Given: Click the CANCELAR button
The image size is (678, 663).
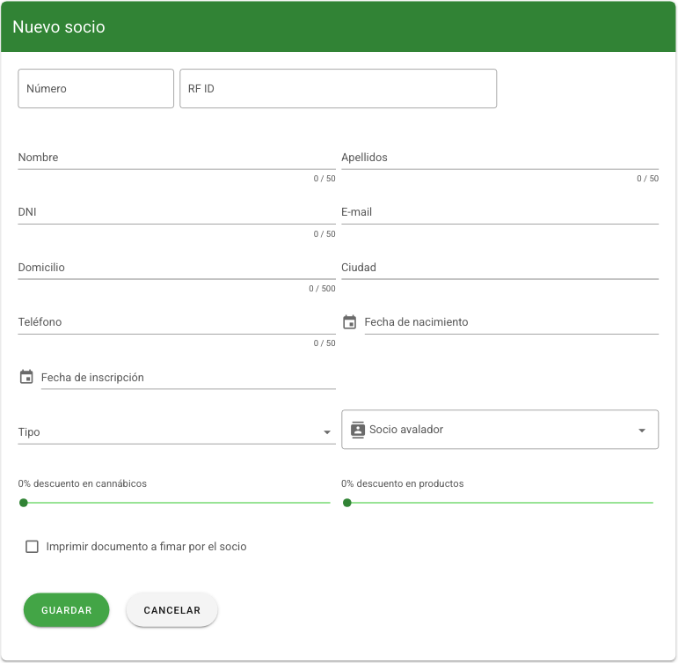Looking at the screenshot, I should pyautogui.click(x=171, y=610).
